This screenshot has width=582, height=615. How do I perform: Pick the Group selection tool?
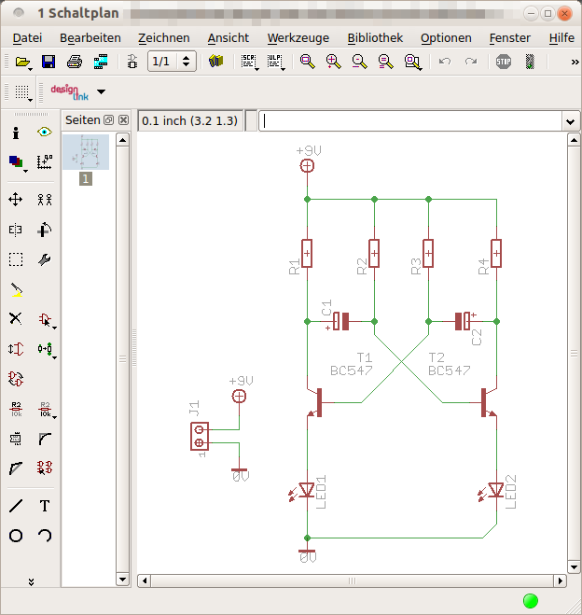click(x=16, y=259)
